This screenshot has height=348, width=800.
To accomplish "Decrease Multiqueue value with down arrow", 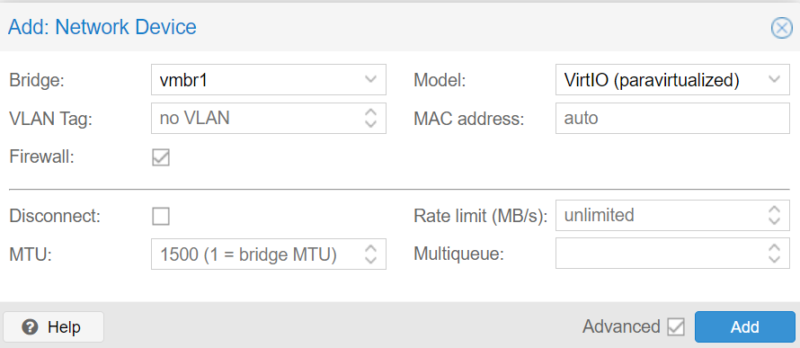I will tap(774, 259).
